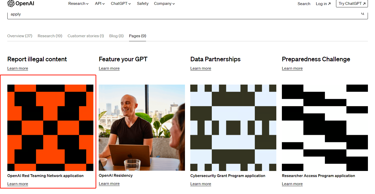375x194 pixels.
Task: Click the Try ChatGPT button
Action: point(352,4)
